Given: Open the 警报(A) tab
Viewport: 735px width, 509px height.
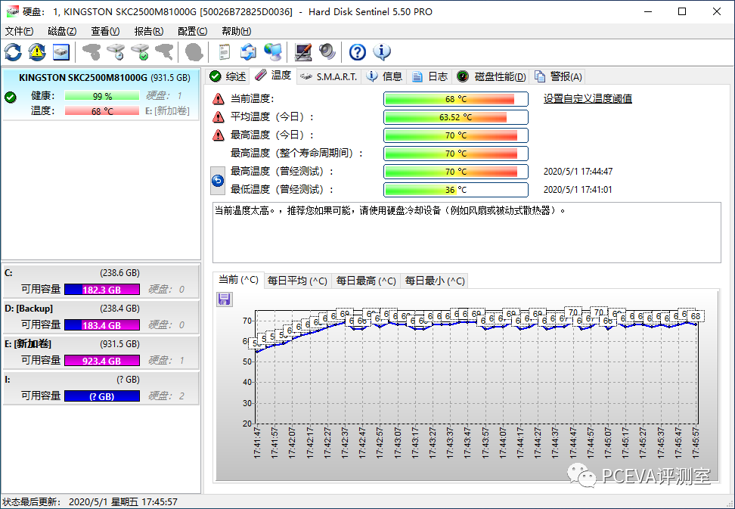Looking at the screenshot, I should click(558, 76).
